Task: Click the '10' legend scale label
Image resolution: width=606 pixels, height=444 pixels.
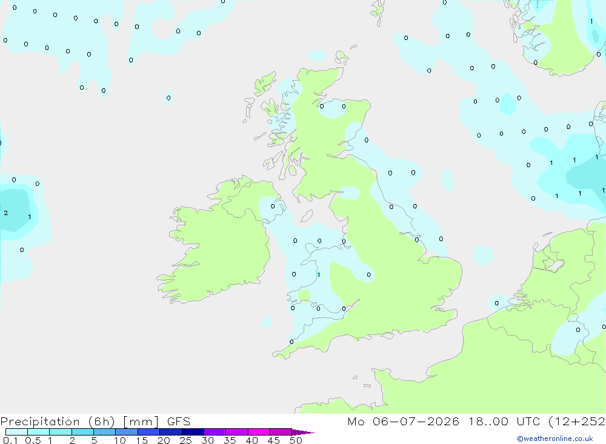Action: [x=119, y=440]
